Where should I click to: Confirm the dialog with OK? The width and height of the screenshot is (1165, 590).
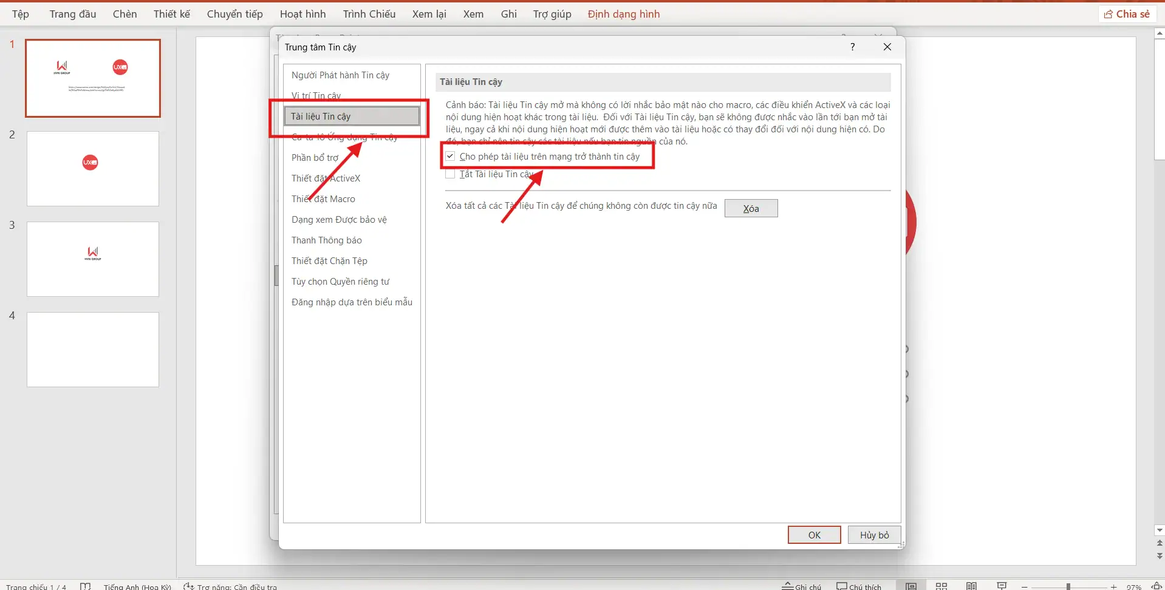[x=814, y=535]
